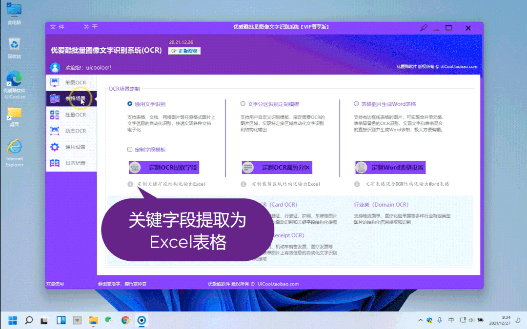This screenshot has height=329, width=527.
Task: Select the 通用文字识别 radio option
Action: pyautogui.click(x=130, y=104)
